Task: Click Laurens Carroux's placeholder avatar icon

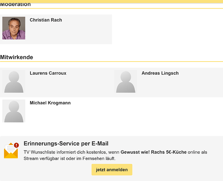Action: (14, 81)
